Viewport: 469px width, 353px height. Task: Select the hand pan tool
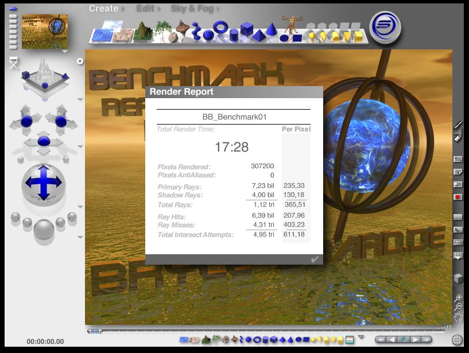(458, 317)
